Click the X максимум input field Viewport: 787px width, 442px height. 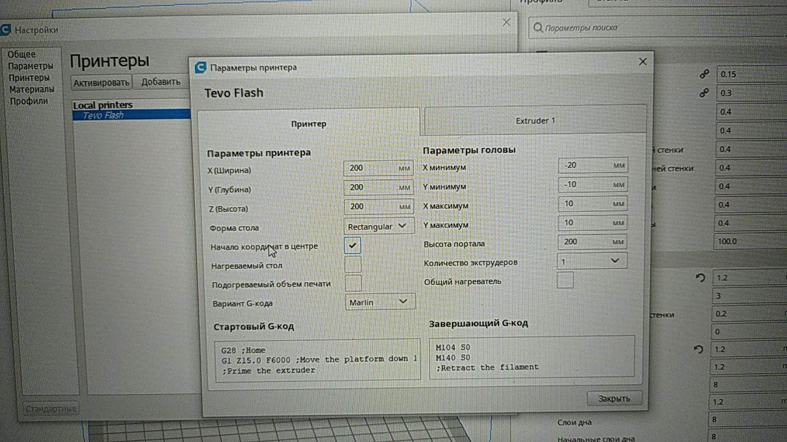593,204
